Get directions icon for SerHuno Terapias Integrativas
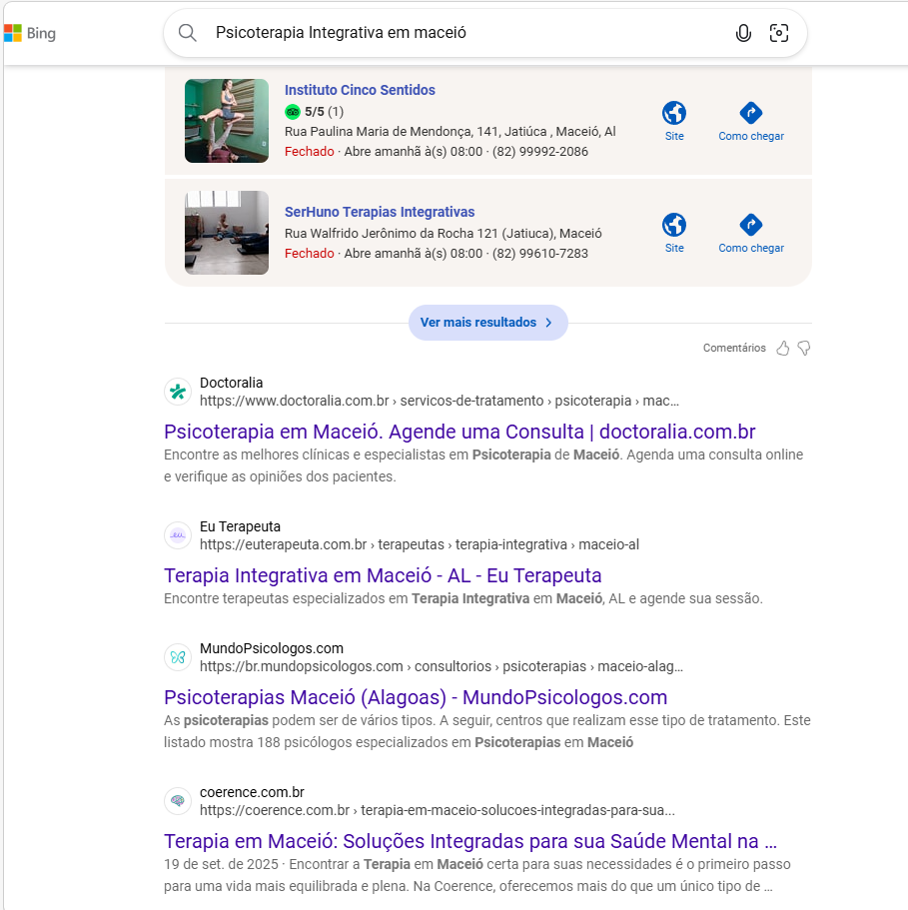 (751, 225)
